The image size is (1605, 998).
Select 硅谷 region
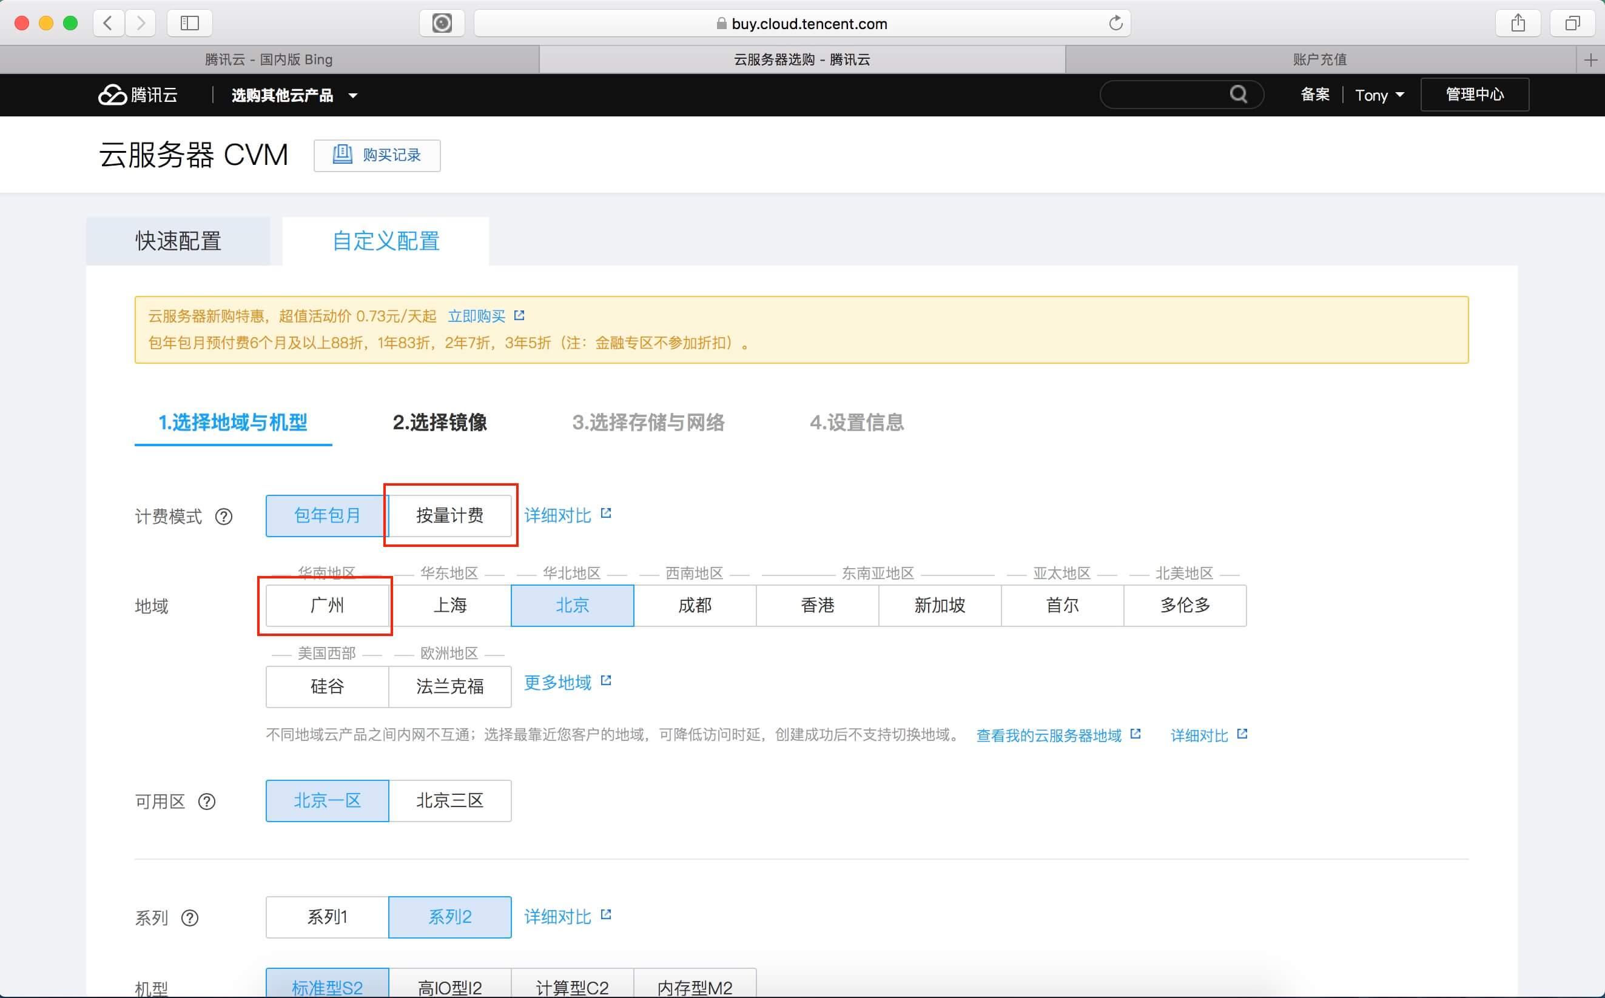pyautogui.click(x=327, y=686)
